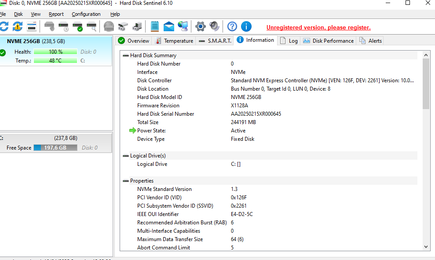This screenshot has height=260, width=435.
Task: Click the blue info about icon
Action: click(246, 26)
